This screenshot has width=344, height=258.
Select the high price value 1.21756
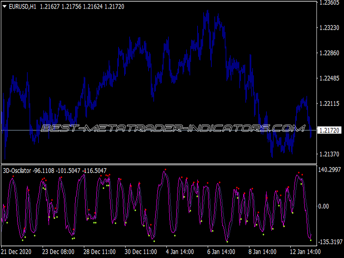[x=71, y=7]
